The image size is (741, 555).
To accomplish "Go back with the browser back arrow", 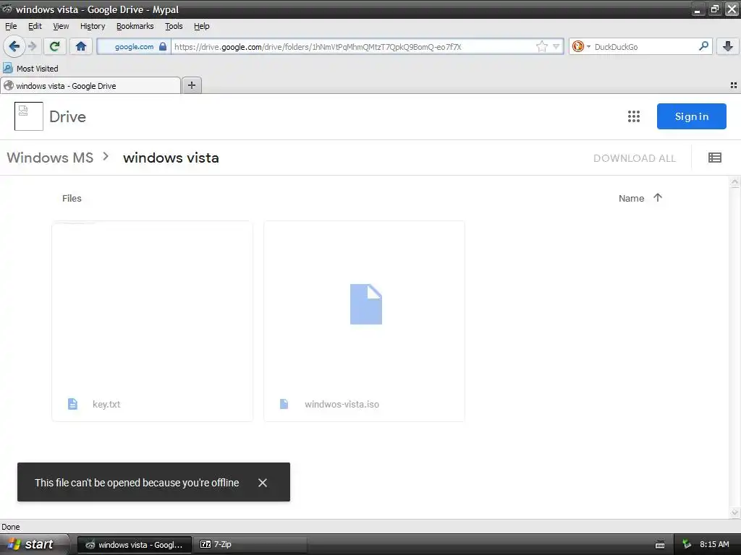I will pyautogui.click(x=14, y=46).
